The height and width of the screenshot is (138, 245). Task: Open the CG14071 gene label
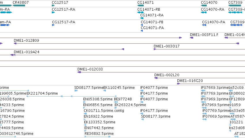click(145, 3)
